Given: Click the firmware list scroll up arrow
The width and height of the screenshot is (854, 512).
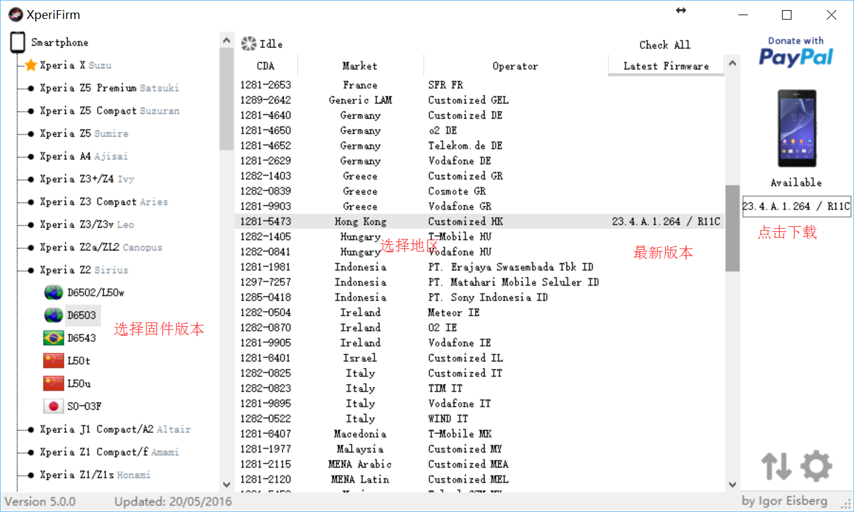Looking at the screenshot, I should [732, 63].
